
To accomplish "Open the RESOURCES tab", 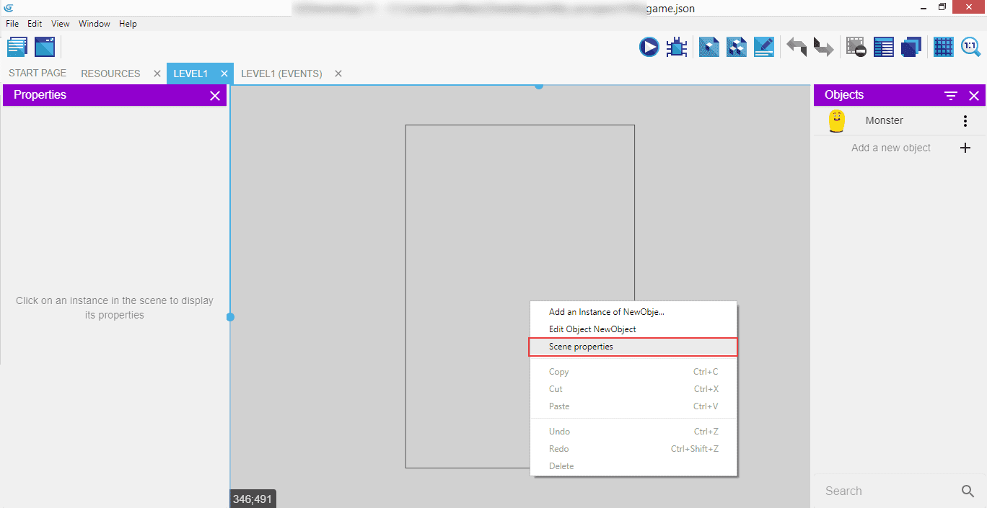I will (x=110, y=73).
